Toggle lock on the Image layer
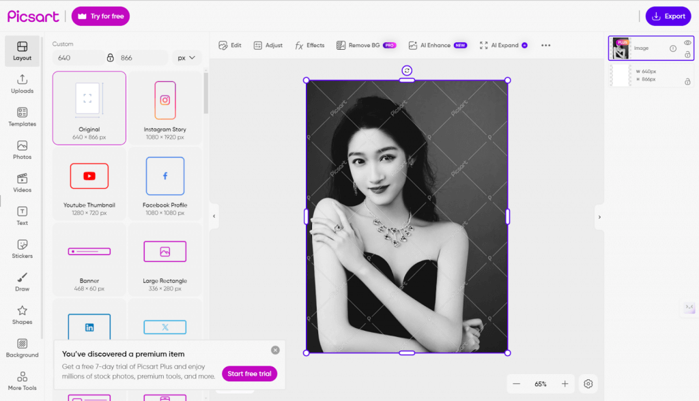 [x=687, y=55]
